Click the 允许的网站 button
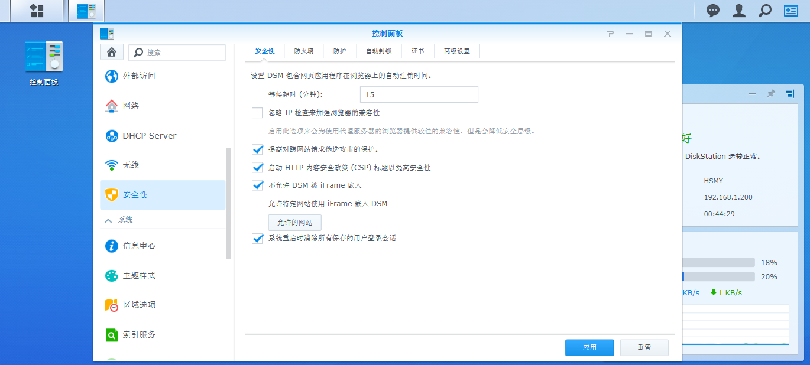 click(x=294, y=223)
